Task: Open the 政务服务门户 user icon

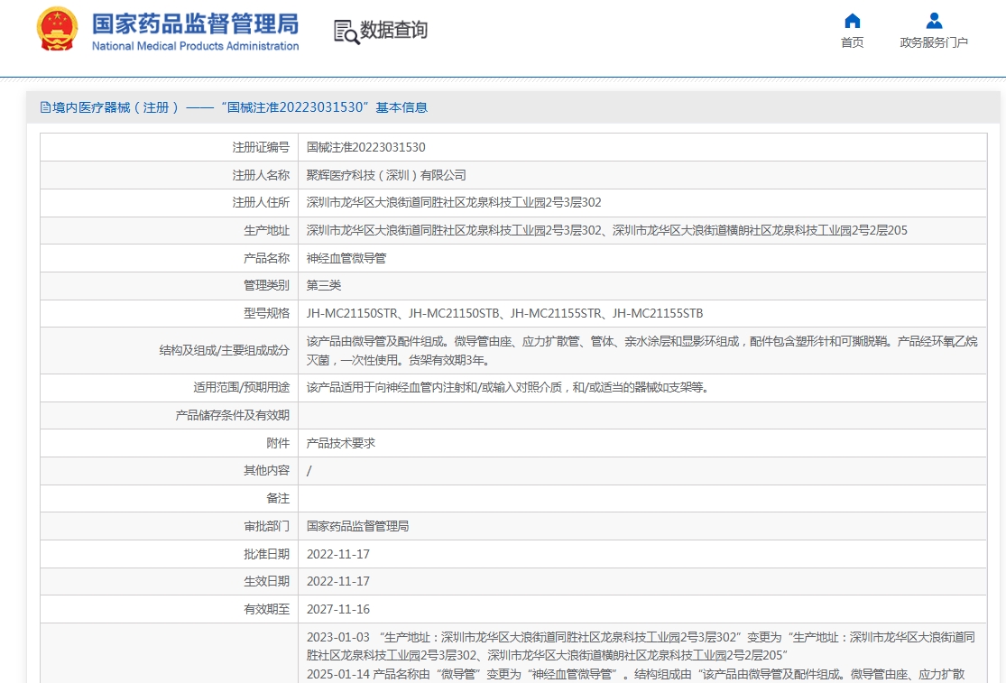Action: [x=934, y=21]
